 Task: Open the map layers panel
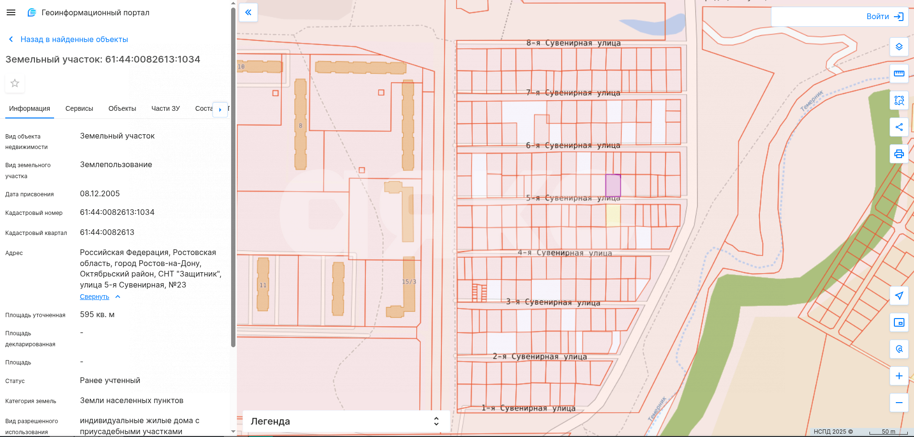(x=899, y=47)
